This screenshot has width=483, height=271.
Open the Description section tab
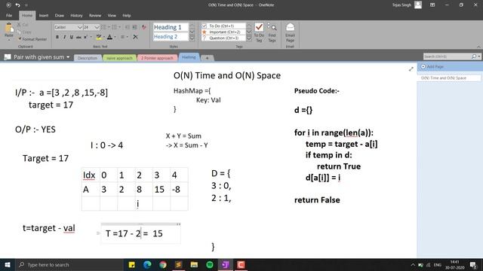point(88,58)
